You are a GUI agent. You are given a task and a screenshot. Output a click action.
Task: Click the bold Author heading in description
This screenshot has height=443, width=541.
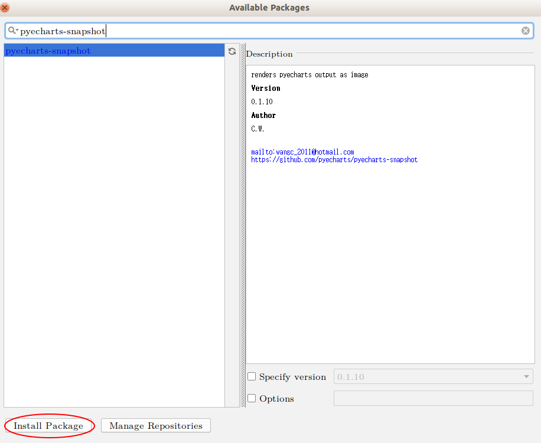[x=263, y=116]
